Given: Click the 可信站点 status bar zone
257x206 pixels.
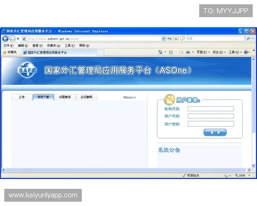Looking at the screenshot, I should tap(191, 176).
